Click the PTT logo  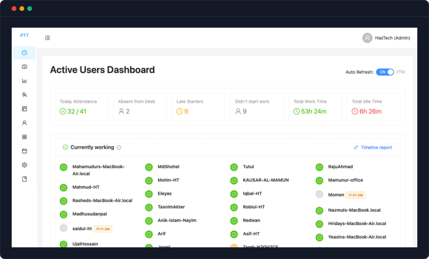[24, 36]
